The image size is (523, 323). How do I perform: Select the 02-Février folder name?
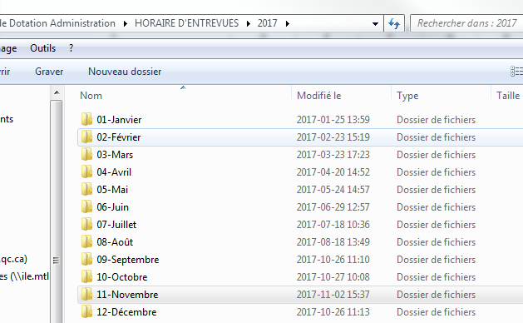(119, 137)
